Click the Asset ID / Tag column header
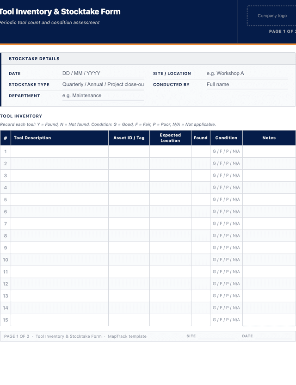Image resolution: width=296 pixels, height=385 pixels. click(x=129, y=138)
